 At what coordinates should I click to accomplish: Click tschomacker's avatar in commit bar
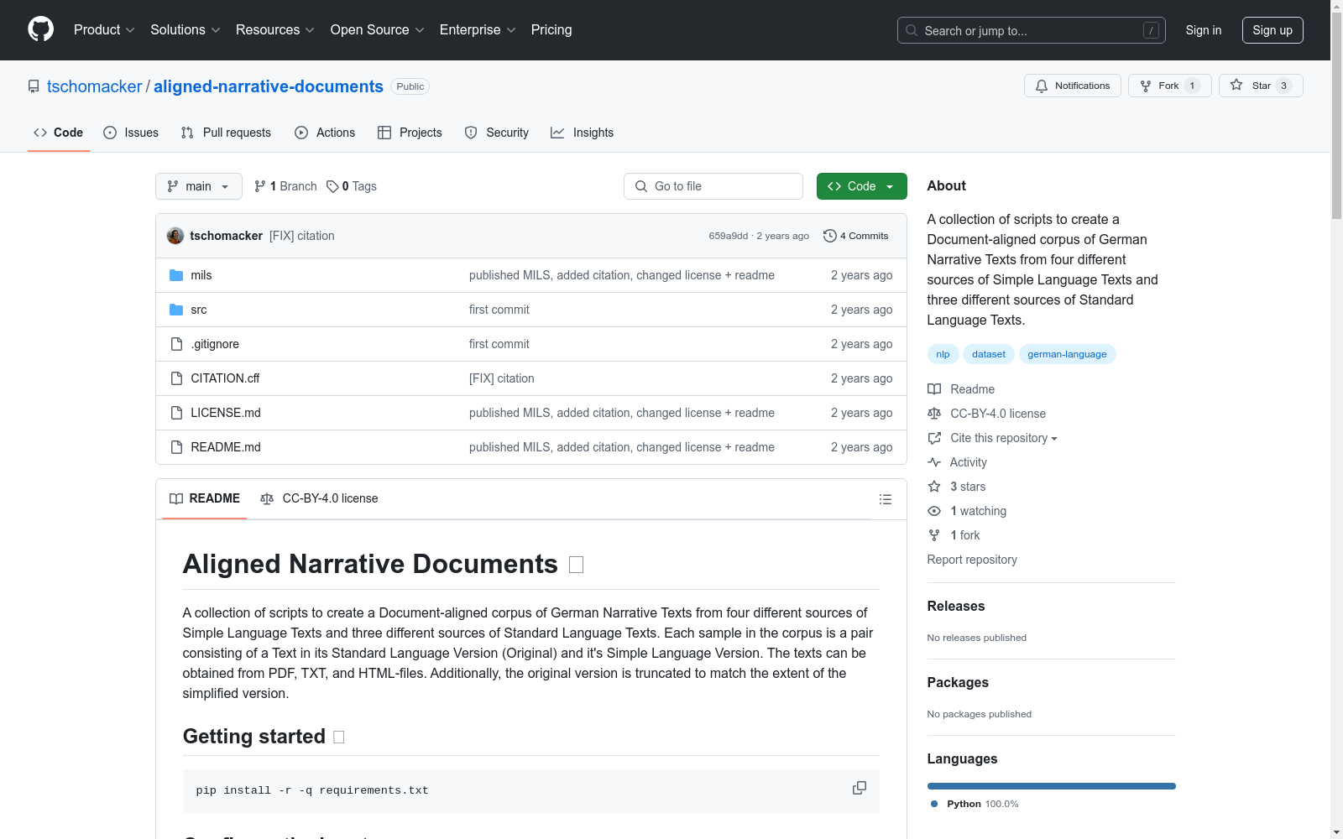click(175, 236)
